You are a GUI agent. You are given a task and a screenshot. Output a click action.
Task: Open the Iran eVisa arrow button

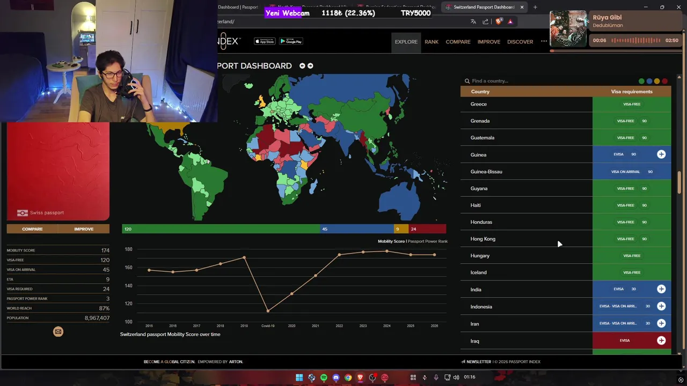pos(661,323)
